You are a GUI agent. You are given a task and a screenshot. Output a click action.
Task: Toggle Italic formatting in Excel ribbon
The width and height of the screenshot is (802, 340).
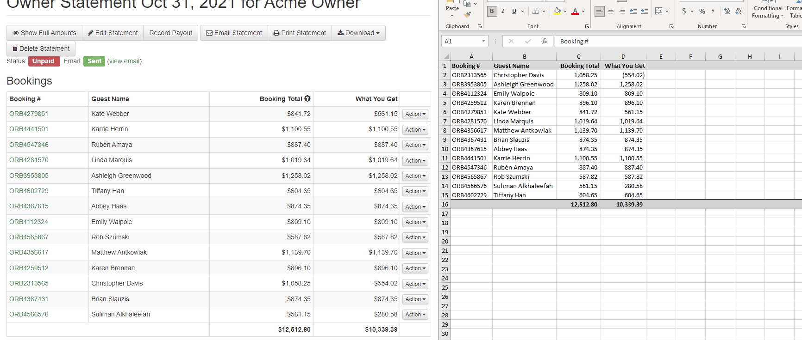[503, 11]
